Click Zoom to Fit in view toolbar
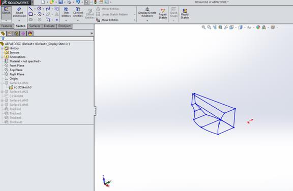The image size is (293, 191). click(x=203, y=27)
